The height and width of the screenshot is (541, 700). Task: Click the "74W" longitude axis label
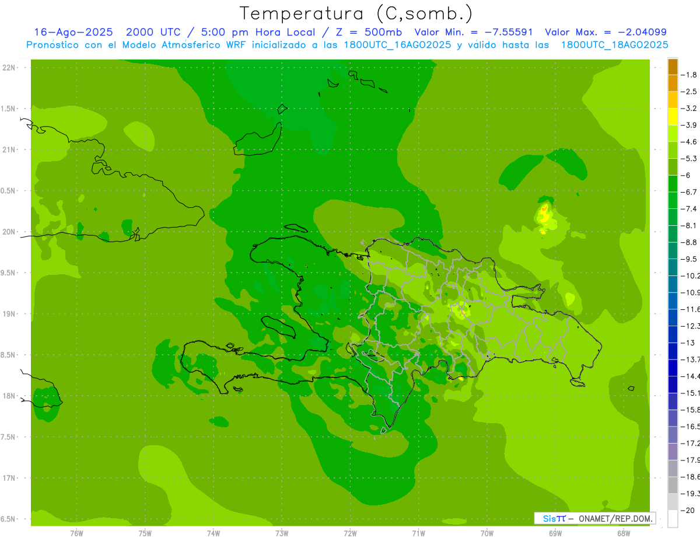click(213, 533)
